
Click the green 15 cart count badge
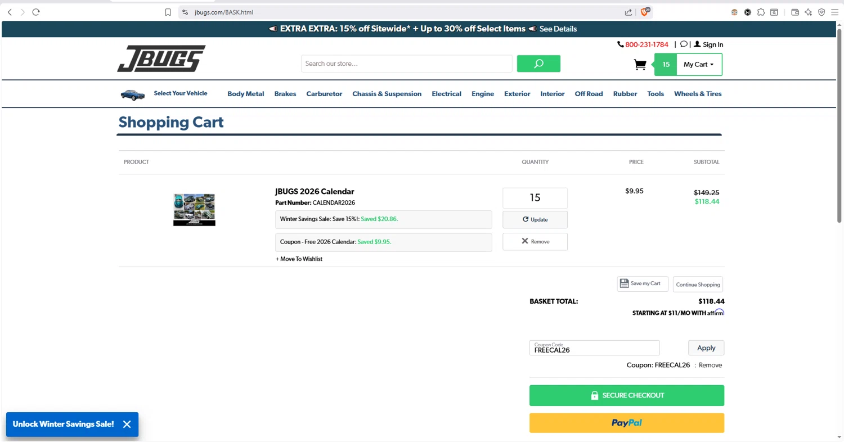point(666,65)
